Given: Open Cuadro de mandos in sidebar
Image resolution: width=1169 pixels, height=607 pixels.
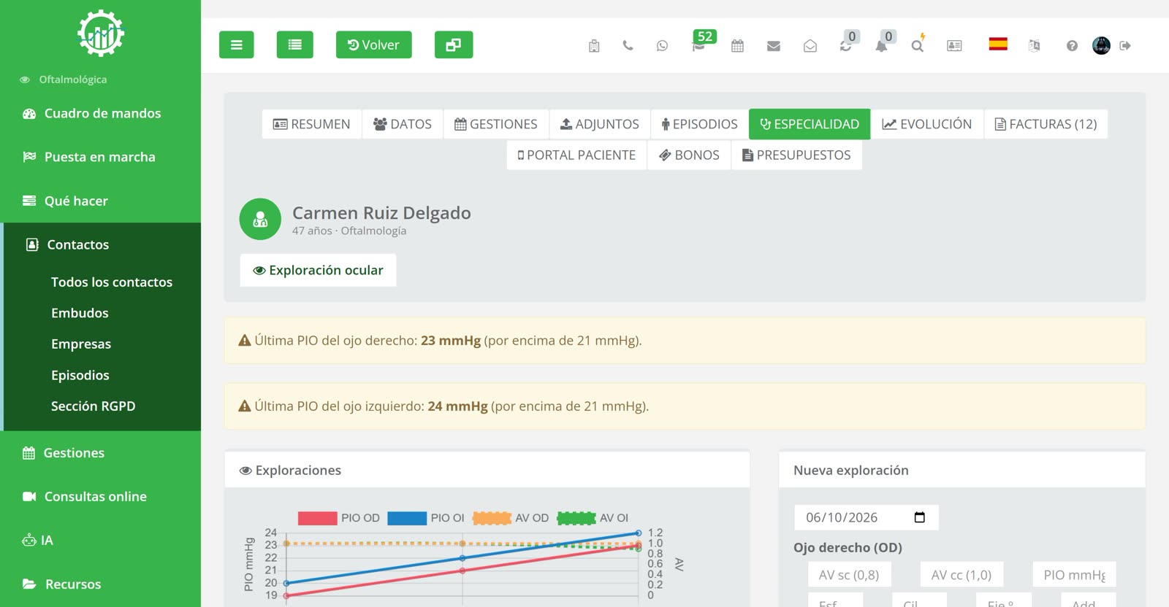Looking at the screenshot, I should (x=101, y=113).
